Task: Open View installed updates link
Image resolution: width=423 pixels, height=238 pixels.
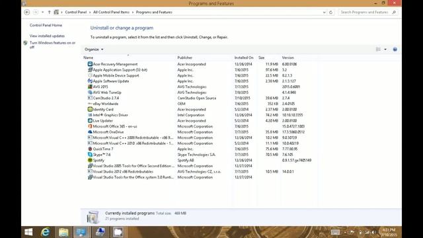Action: coord(47,36)
